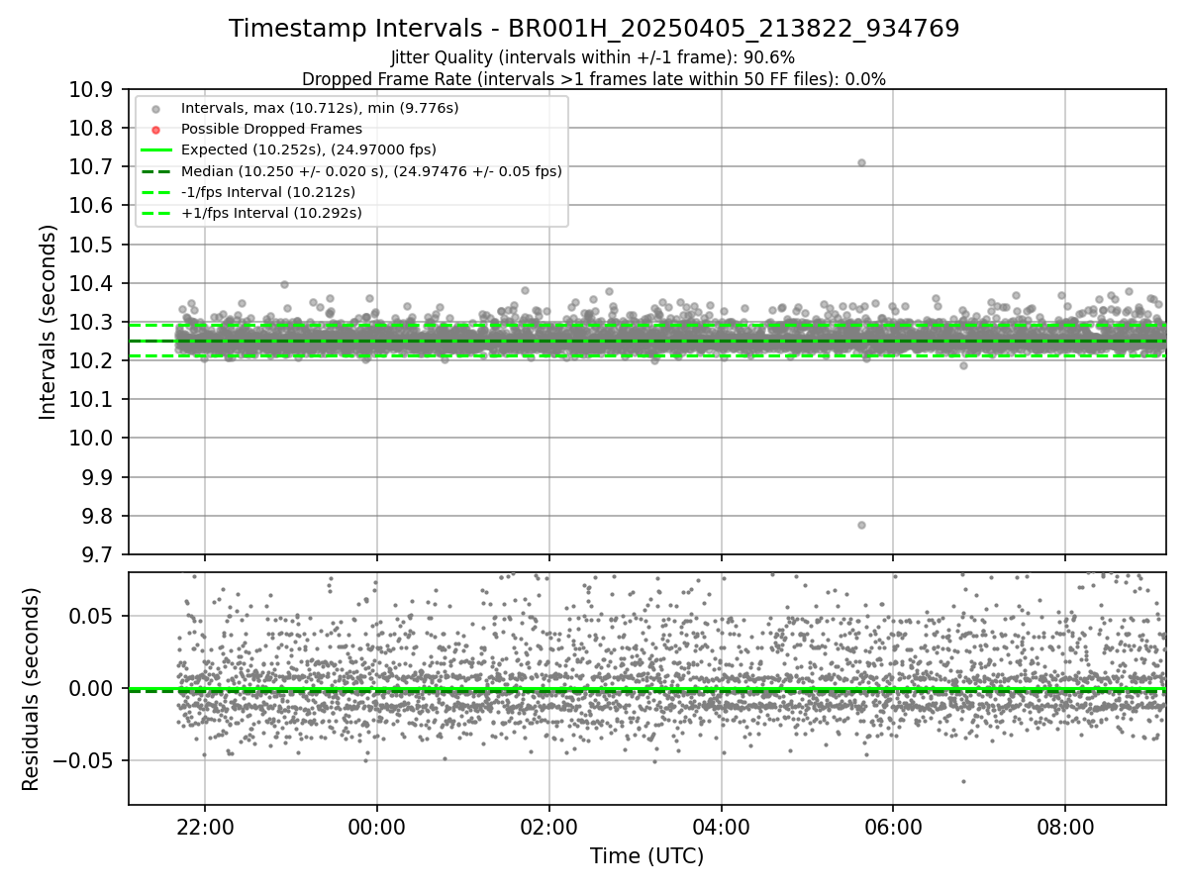This screenshot has width=1188, height=891.
Task: Click the 08:00 x-axis tick label
Action: click(x=1065, y=827)
